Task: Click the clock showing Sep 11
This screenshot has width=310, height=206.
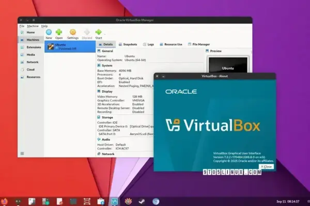Action: click(x=288, y=201)
